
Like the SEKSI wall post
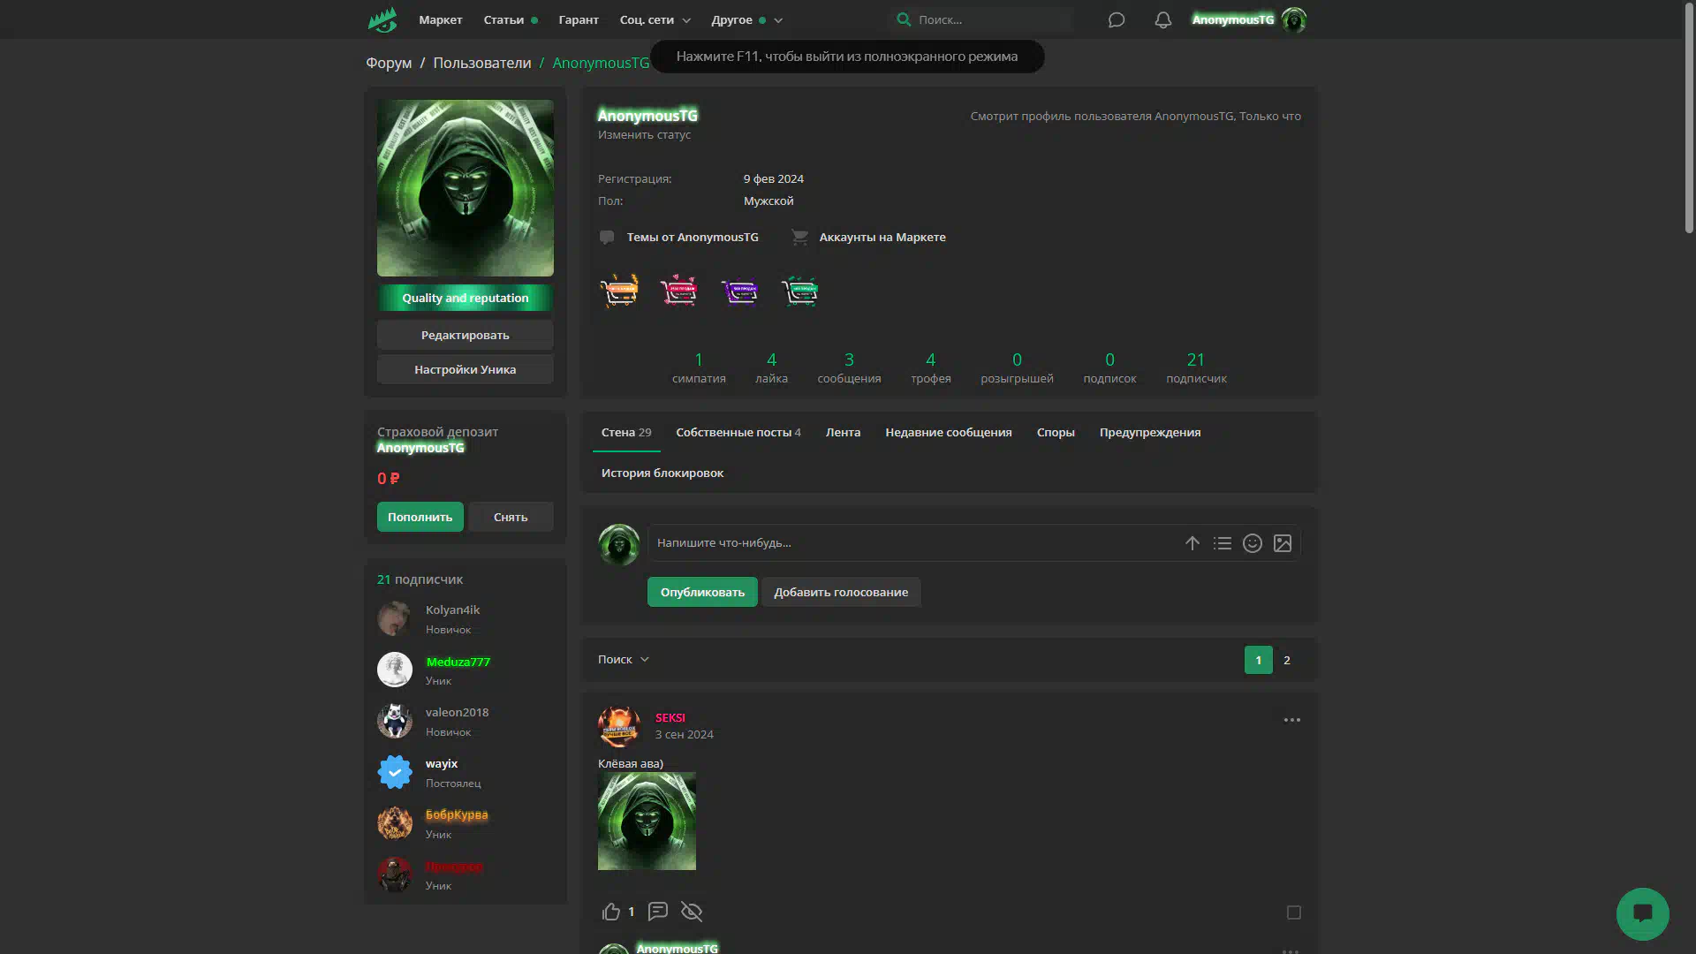point(611,912)
